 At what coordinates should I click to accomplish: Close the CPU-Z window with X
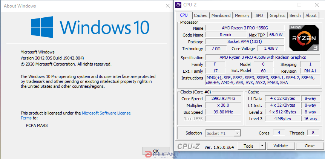(316, 5)
